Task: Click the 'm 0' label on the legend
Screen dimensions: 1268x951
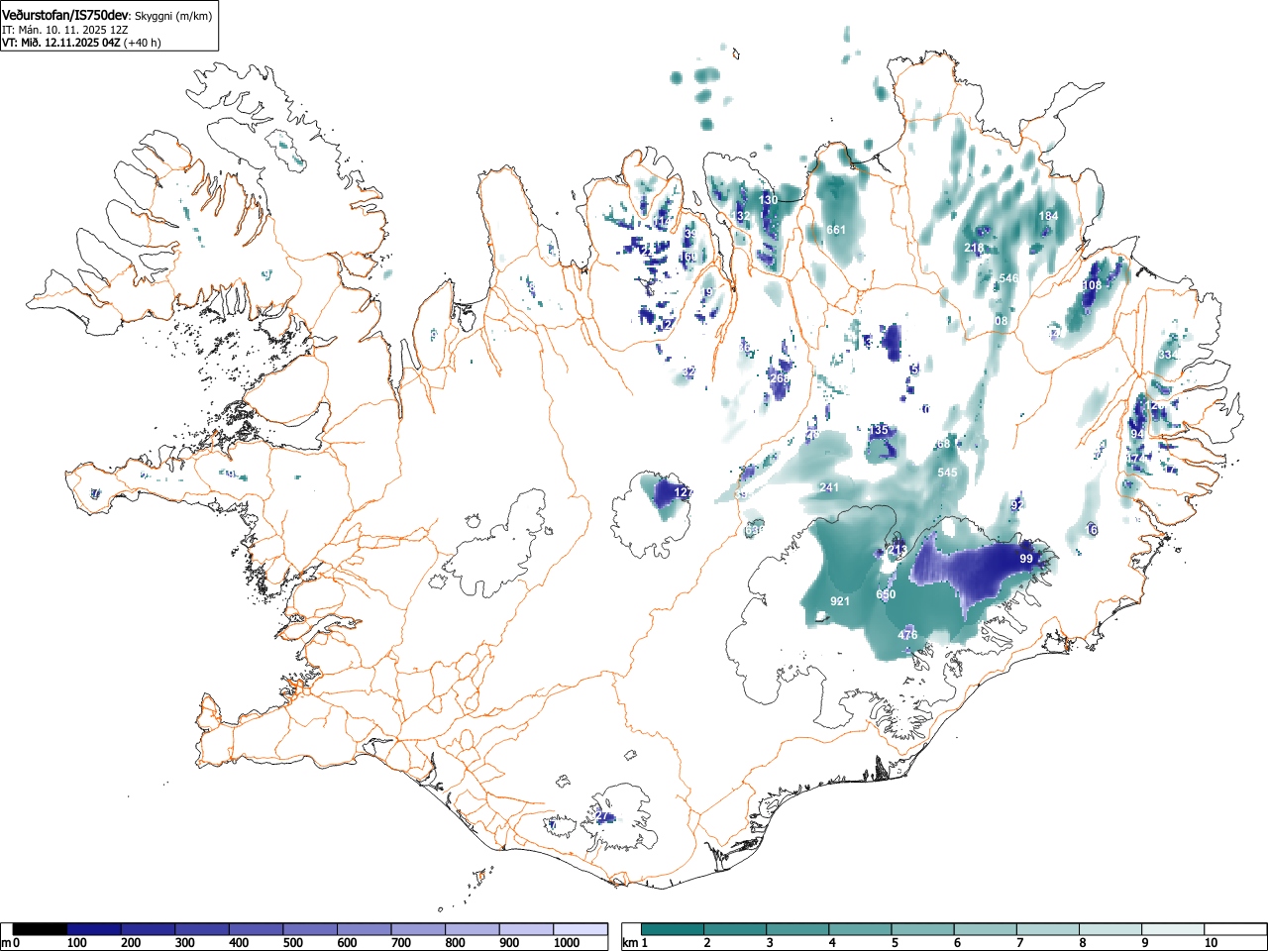Action: click(11, 943)
